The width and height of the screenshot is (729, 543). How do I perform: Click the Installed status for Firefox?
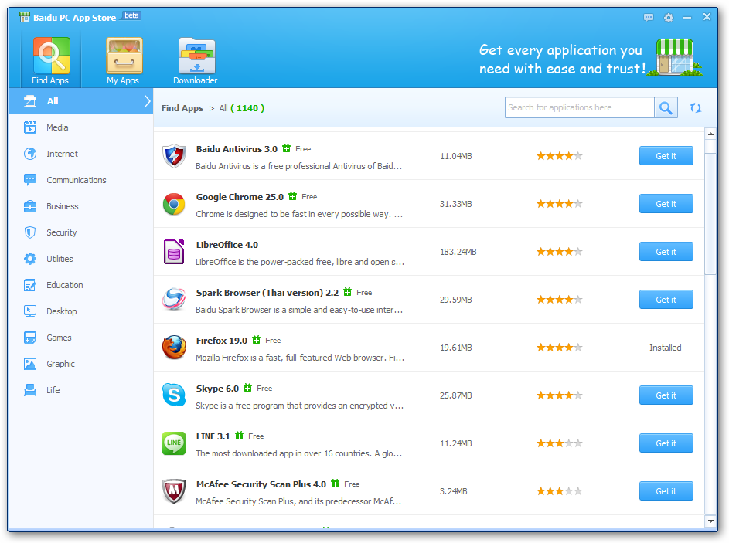[666, 348]
